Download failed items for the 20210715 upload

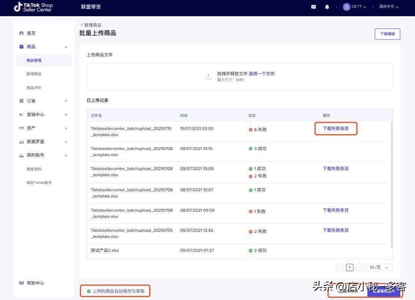point(335,129)
